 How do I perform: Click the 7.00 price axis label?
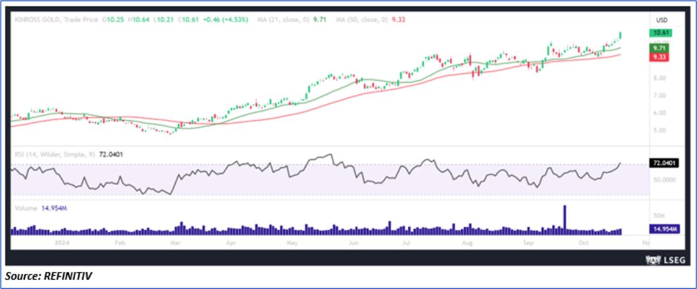tap(658, 95)
